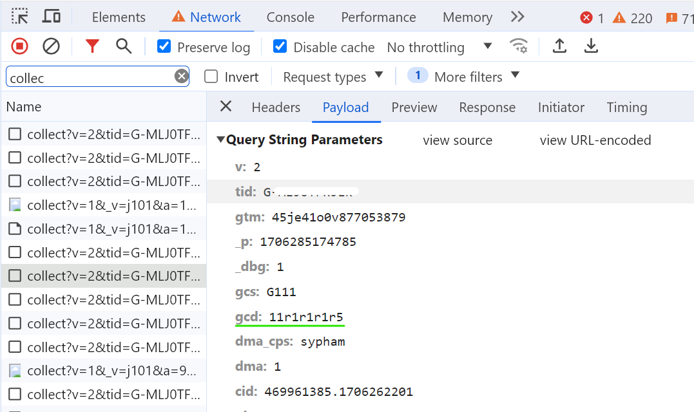Toggle device toolbar emulation icon
The height and width of the screenshot is (412, 694).
coord(52,17)
